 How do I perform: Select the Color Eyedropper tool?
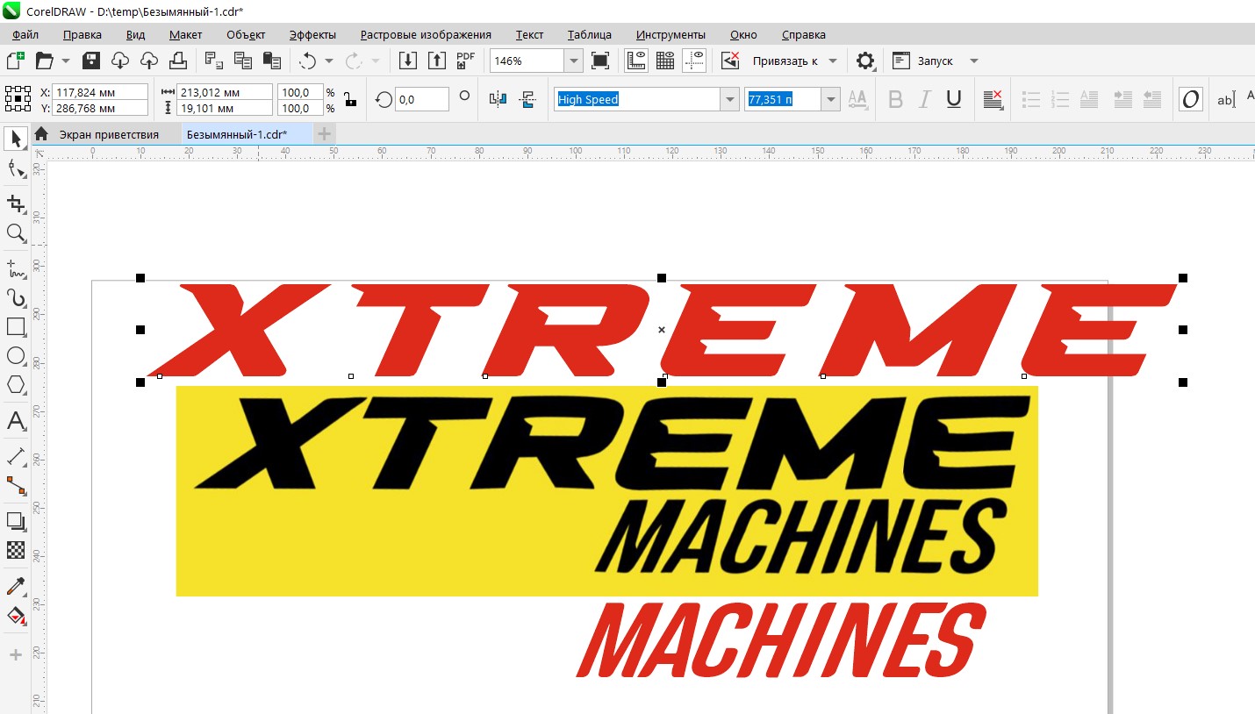[x=16, y=586]
